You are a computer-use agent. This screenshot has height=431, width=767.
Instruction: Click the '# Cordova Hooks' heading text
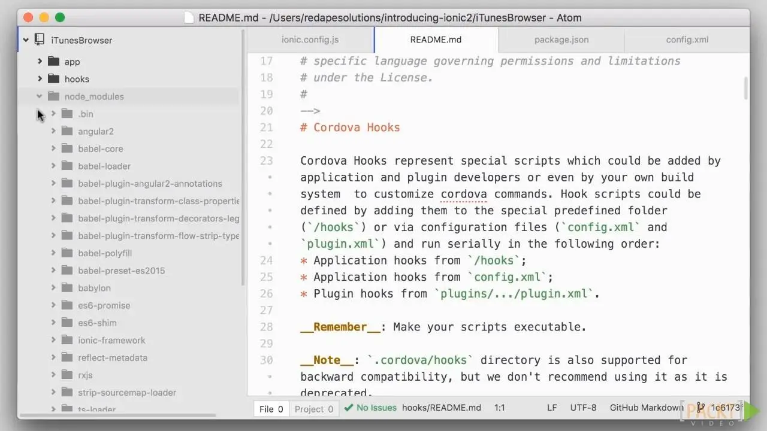350,127
